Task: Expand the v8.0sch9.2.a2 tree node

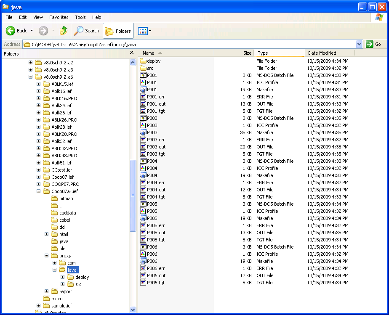Action: pyautogui.click(x=31, y=63)
